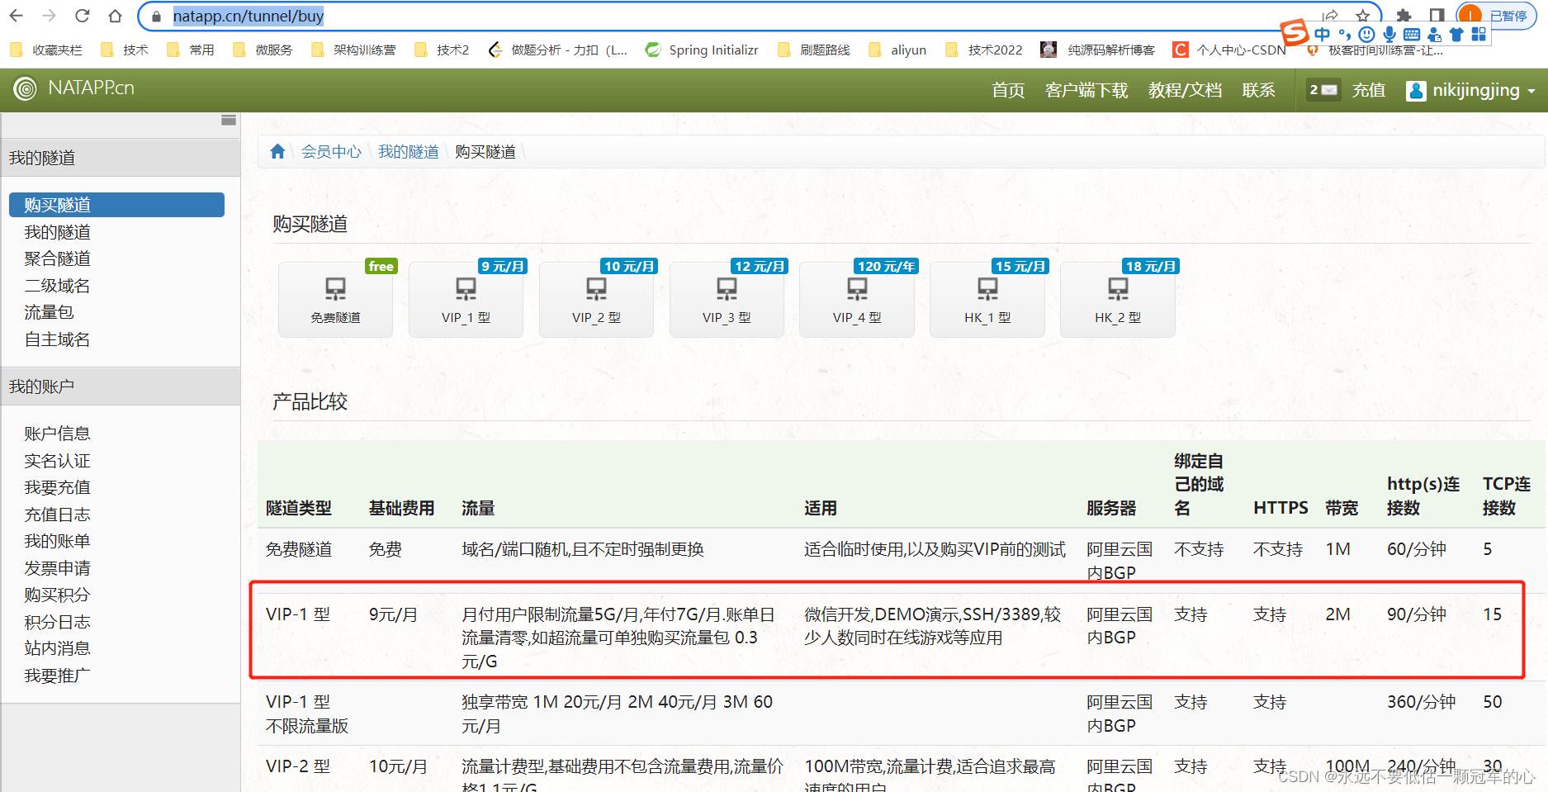Select the 免费隧道 free tunnel card
Viewport: 1548px width, 792px height.
tap(335, 300)
